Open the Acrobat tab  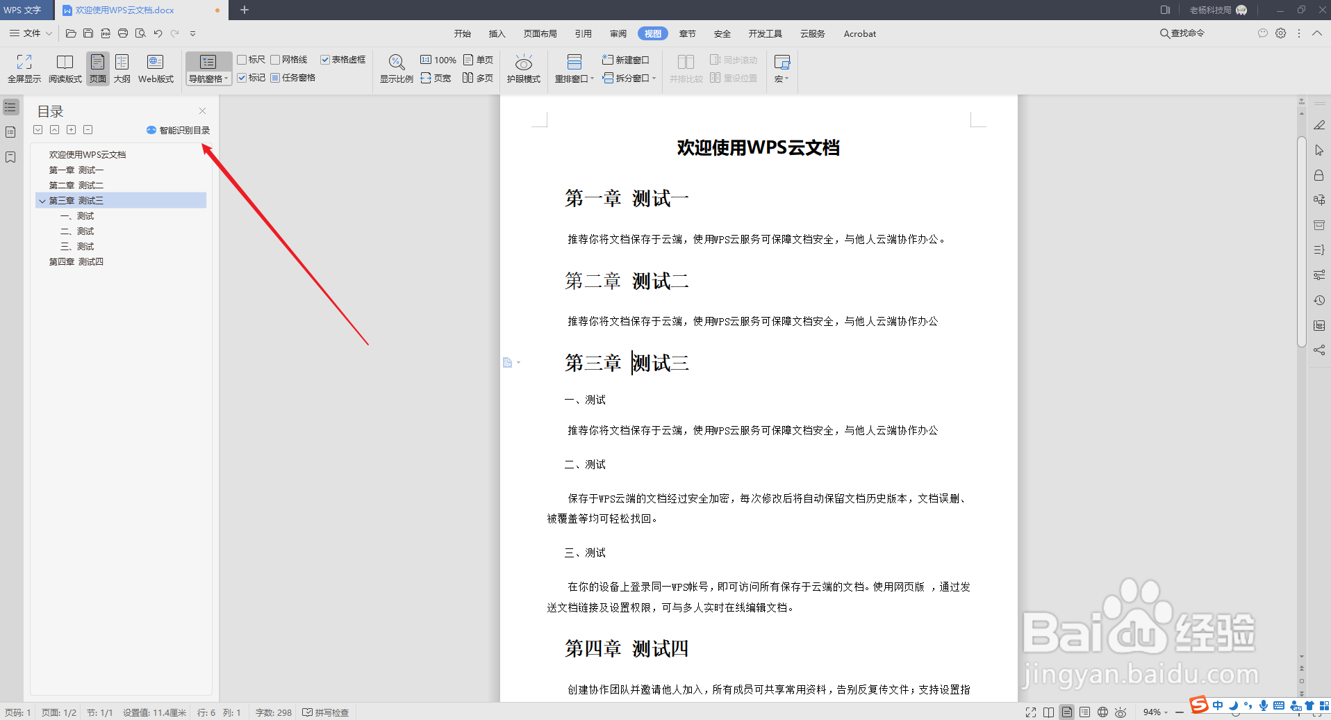click(860, 33)
